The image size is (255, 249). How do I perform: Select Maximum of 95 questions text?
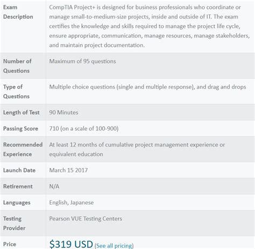[82, 61]
